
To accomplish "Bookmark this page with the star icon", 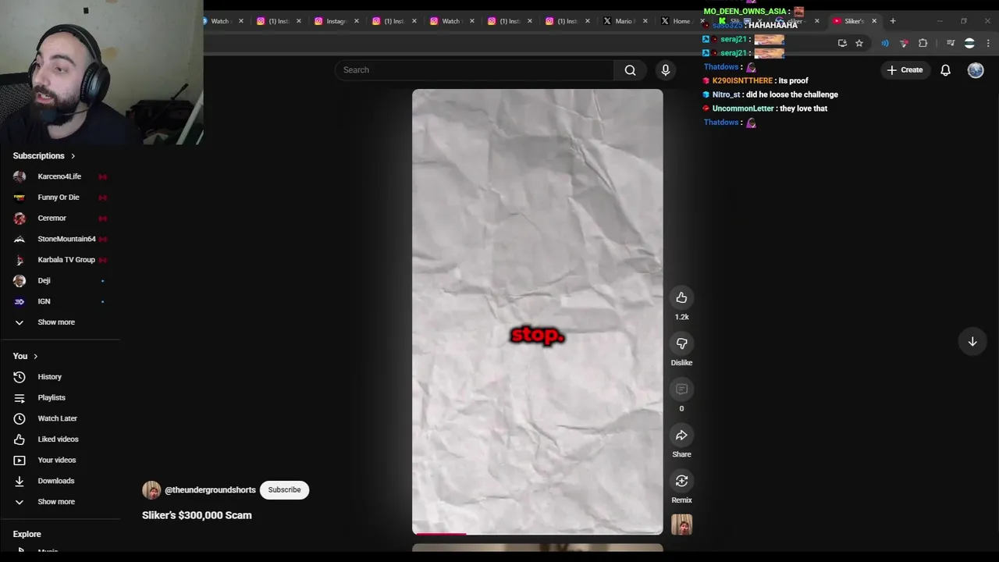I will coord(859,44).
